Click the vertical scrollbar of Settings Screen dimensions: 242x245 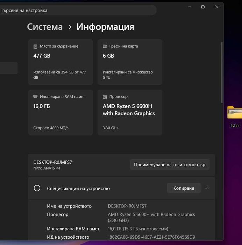click(x=222, y=72)
